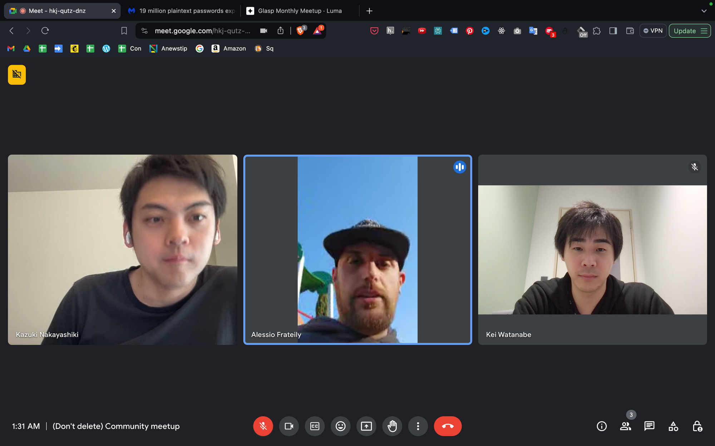Toggle the camera on/off button
Viewport: 715px width, 446px height.
click(289, 426)
